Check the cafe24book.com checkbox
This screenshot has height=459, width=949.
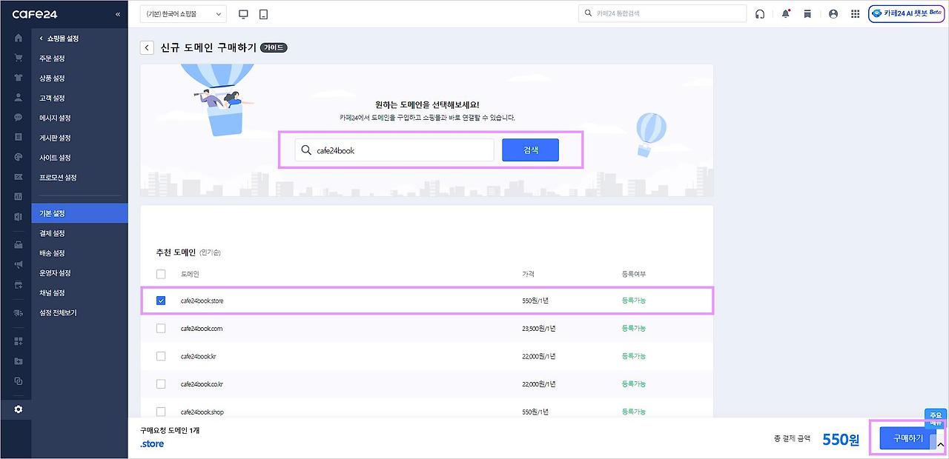(x=161, y=328)
